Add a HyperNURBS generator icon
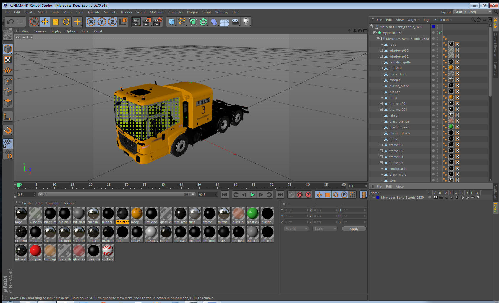Image resolution: width=499 pixels, height=303 pixels. [193, 22]
